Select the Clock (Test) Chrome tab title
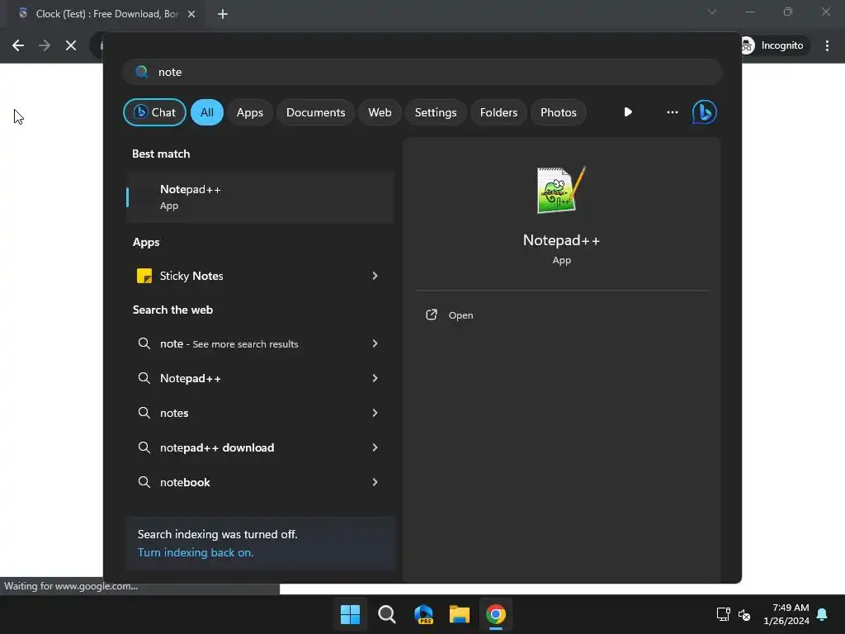 [106, 14]
